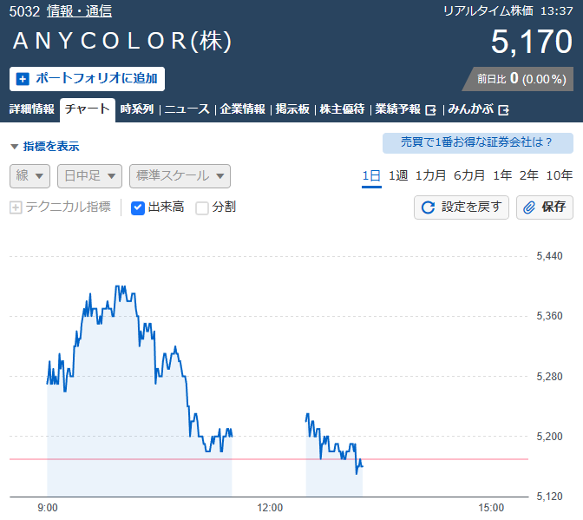The height and width of the screenshot is (520, 583).
Task: Open the 掲示板 tab
Action: pos(292,109)
